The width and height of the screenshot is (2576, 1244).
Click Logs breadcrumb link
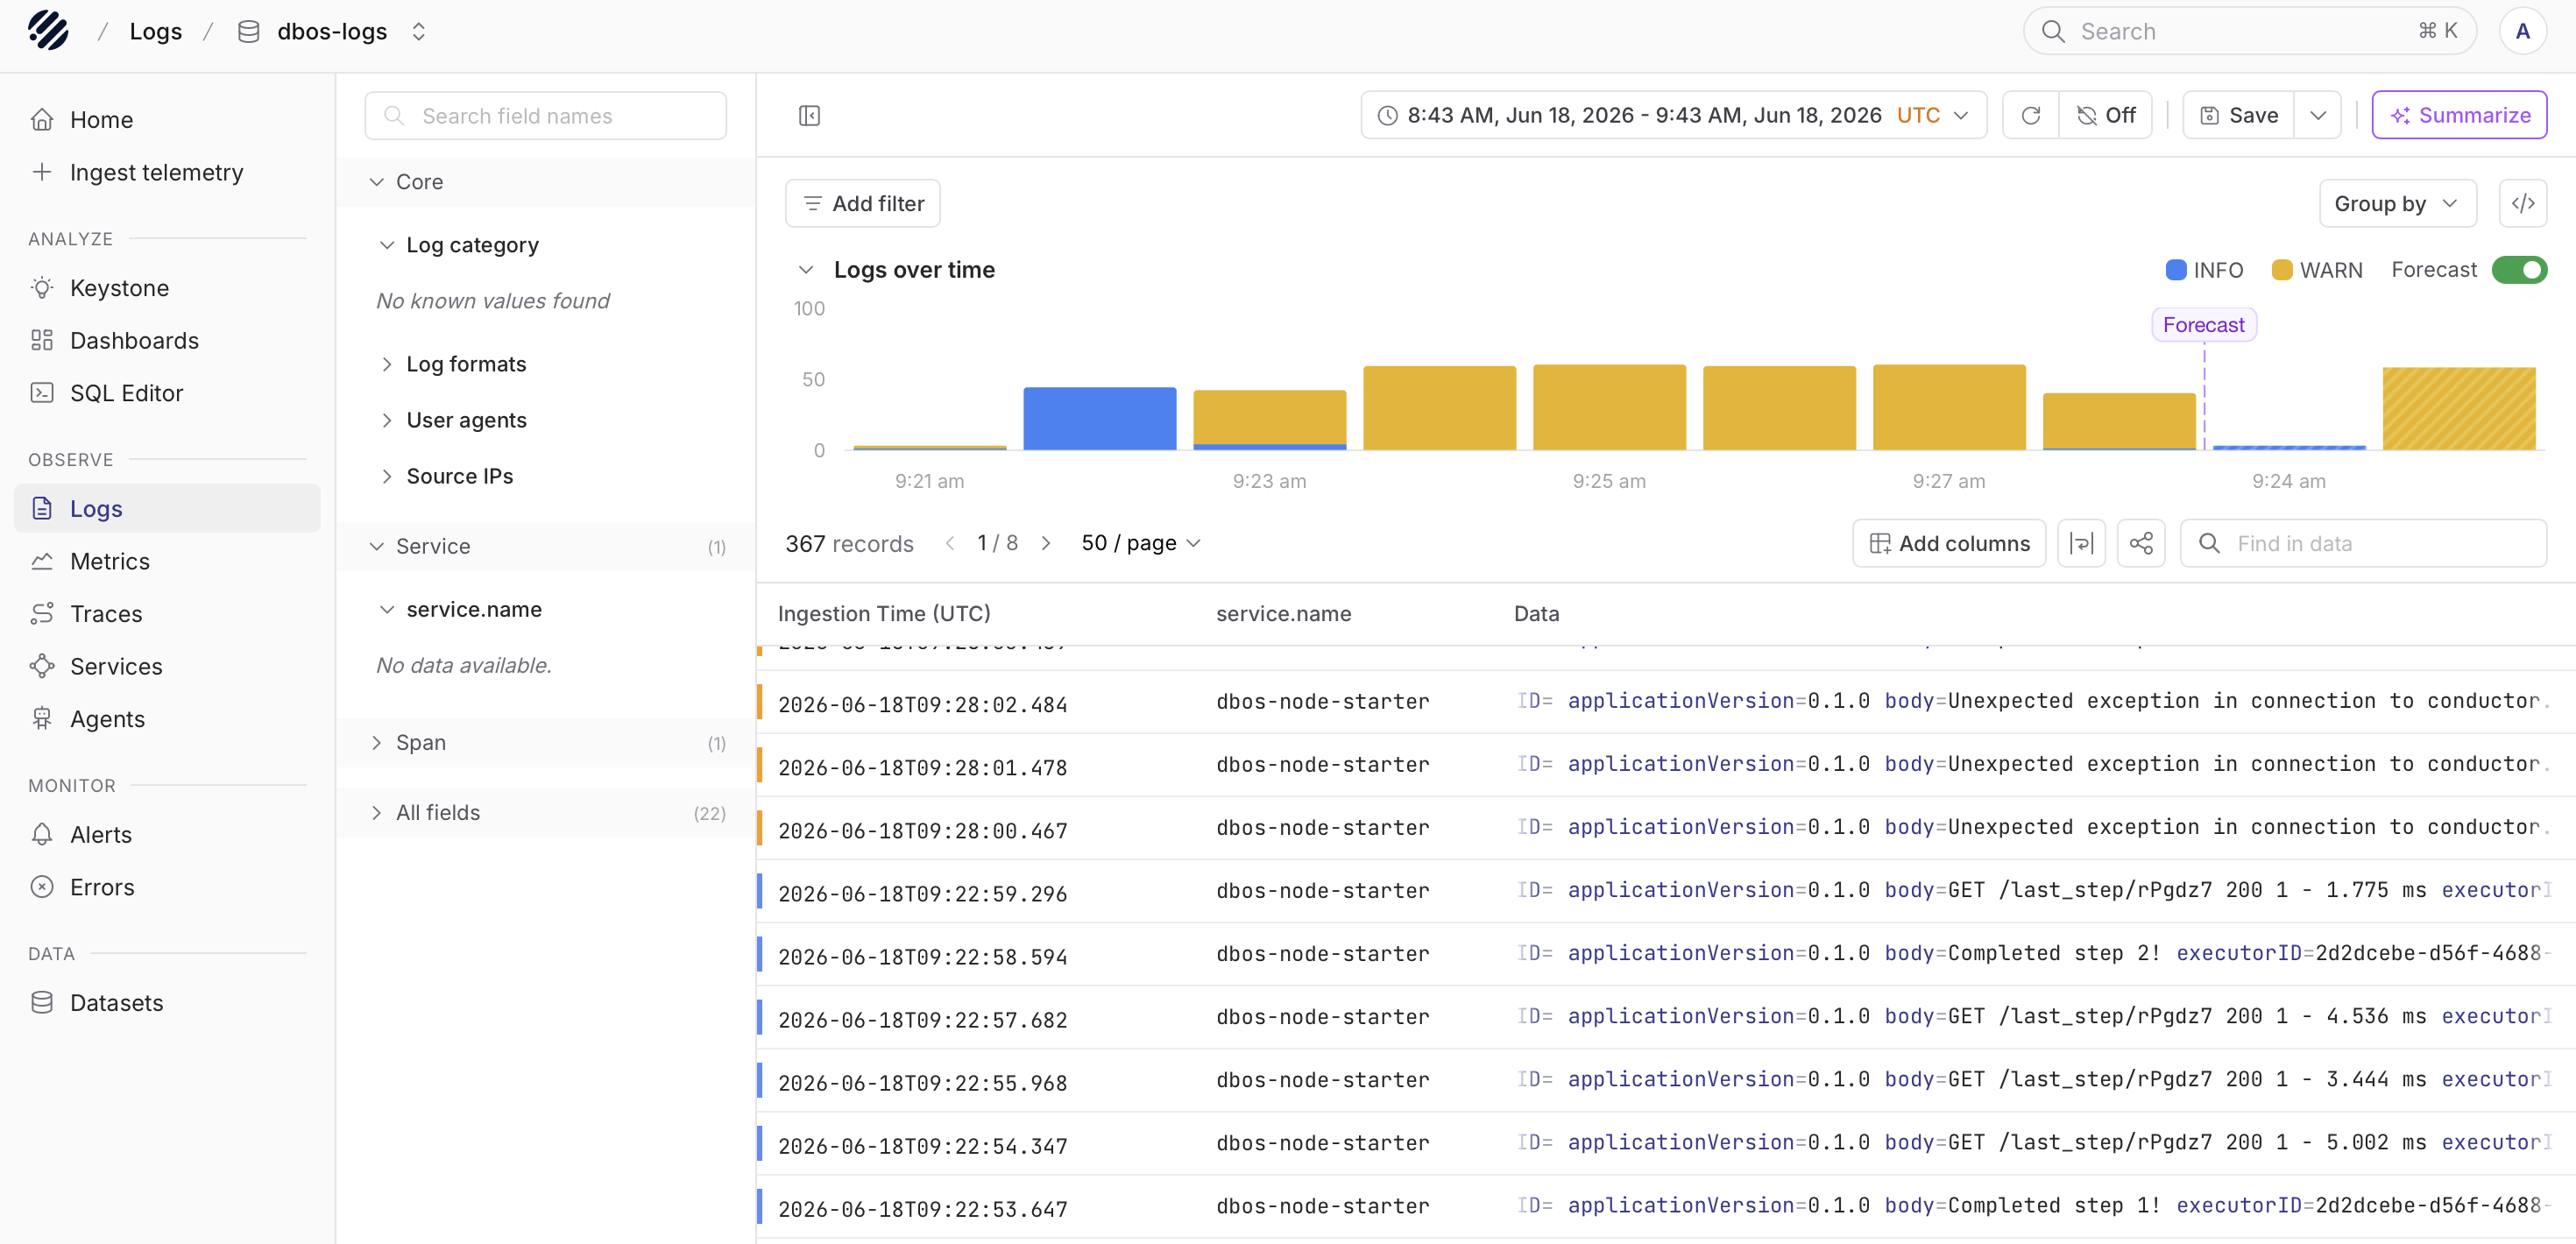point(156,31)
